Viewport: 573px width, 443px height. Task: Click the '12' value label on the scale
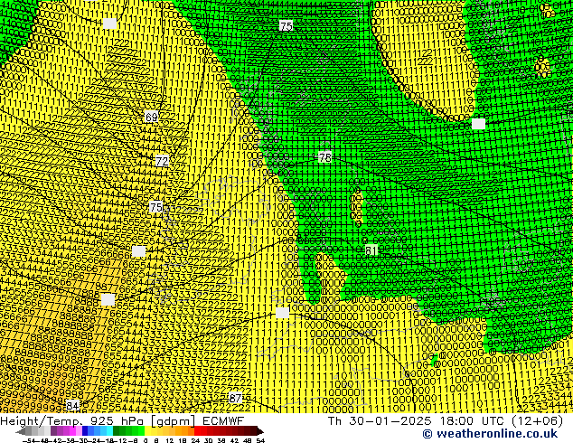coord(169,440)
